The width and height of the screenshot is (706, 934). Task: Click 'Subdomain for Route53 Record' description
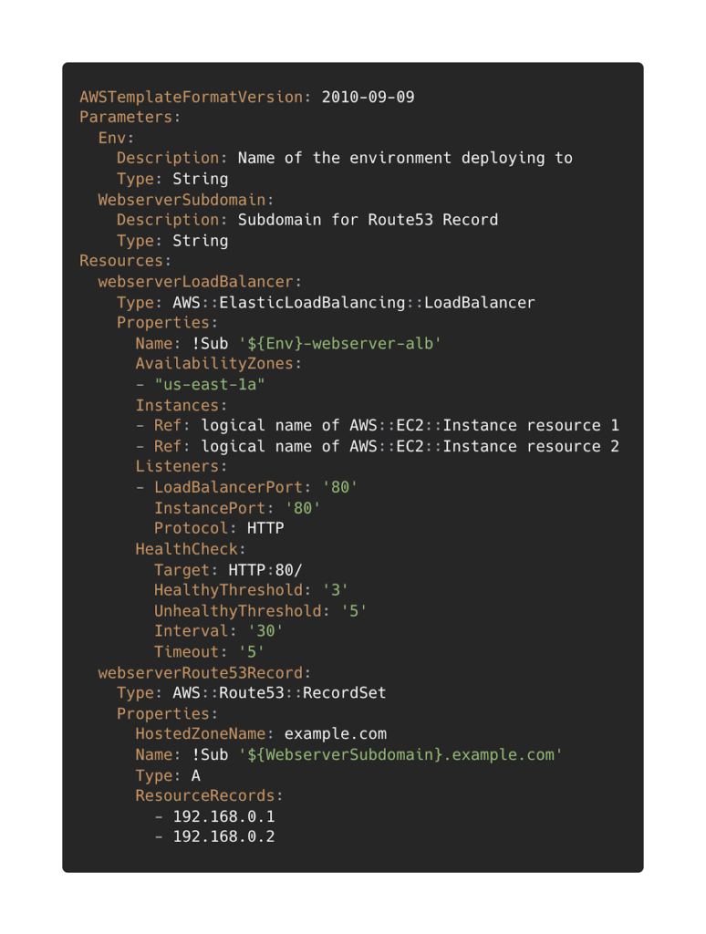(369, 221)
